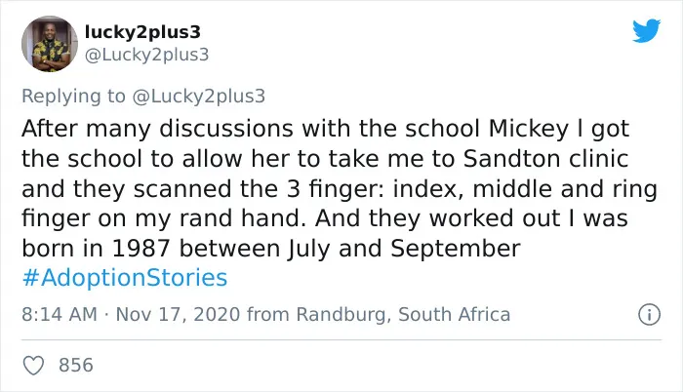The image size is (683, 392).
Task: Open the Randburg, South Africa location
Action: coord(403,314)
